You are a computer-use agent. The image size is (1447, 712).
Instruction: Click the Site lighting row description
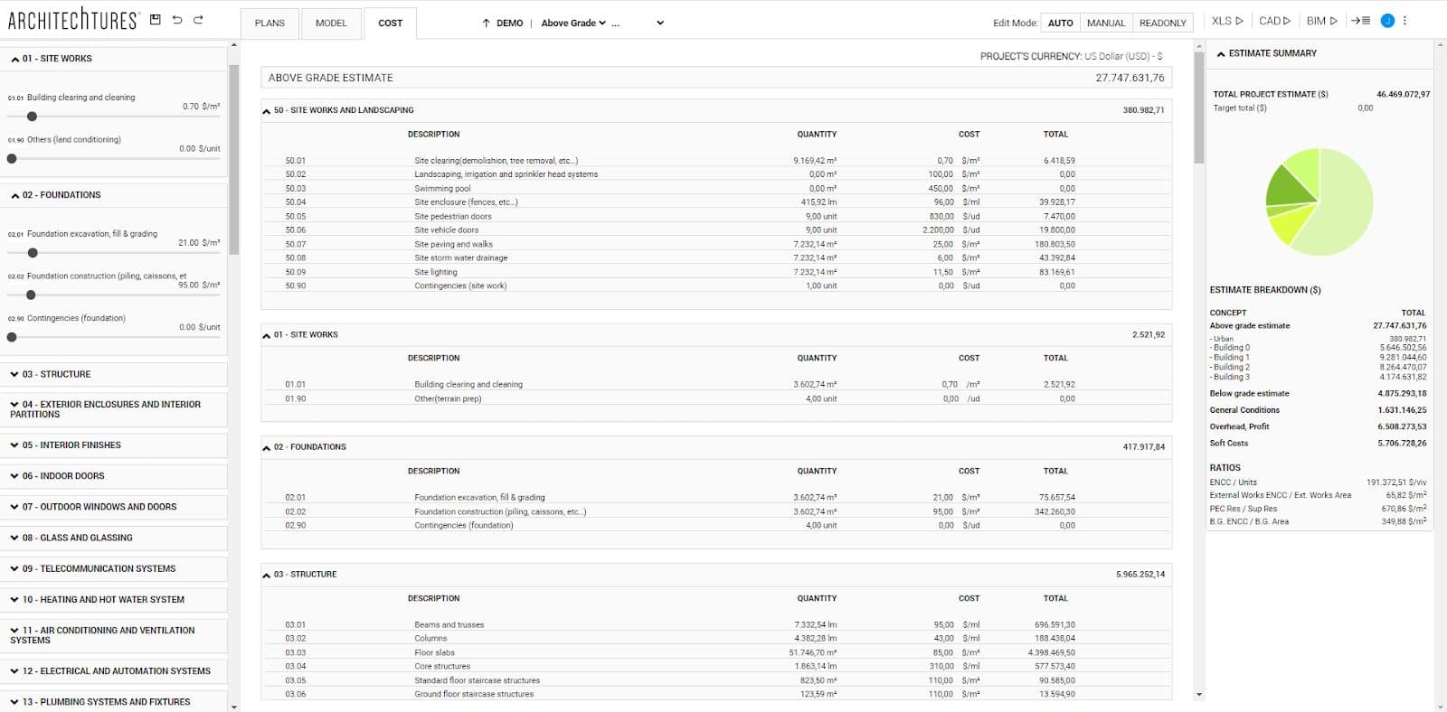[436, 272]
